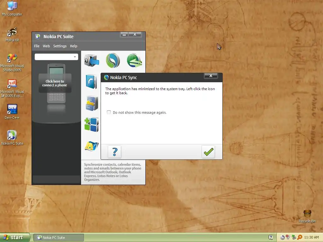The width and height of the screenshot is (323, 242).
Task: Click the dialog's 'minimized to the system tray' message
Action: tap(160, 91)
